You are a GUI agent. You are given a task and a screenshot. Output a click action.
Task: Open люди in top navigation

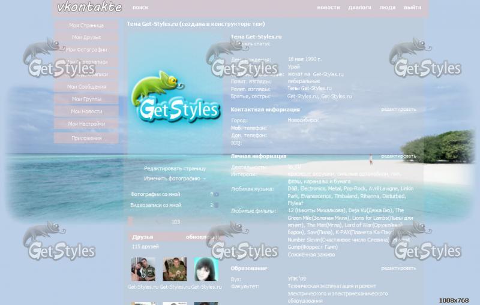pyautogui.click(x=388, y=7)
